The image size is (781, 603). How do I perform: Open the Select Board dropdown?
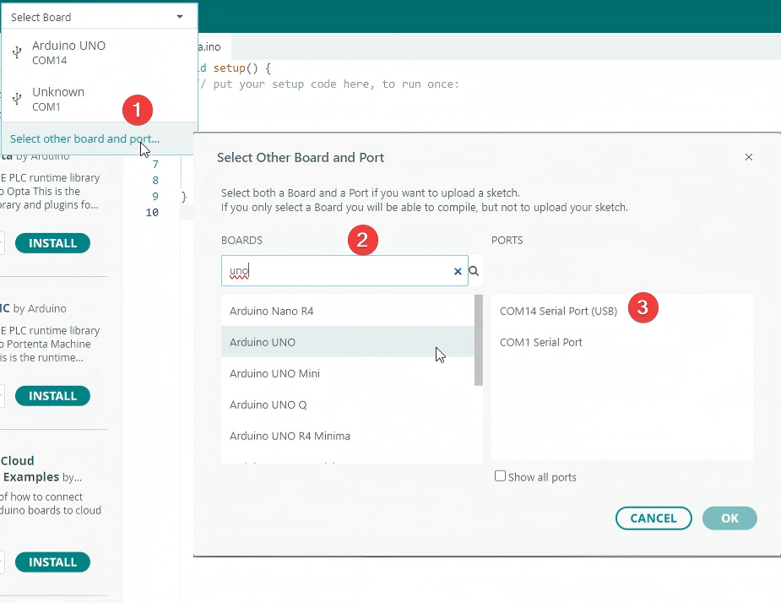pos(99,17)
